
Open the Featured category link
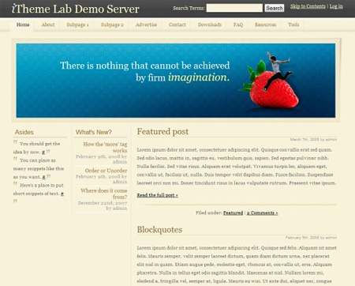[233, 213]
